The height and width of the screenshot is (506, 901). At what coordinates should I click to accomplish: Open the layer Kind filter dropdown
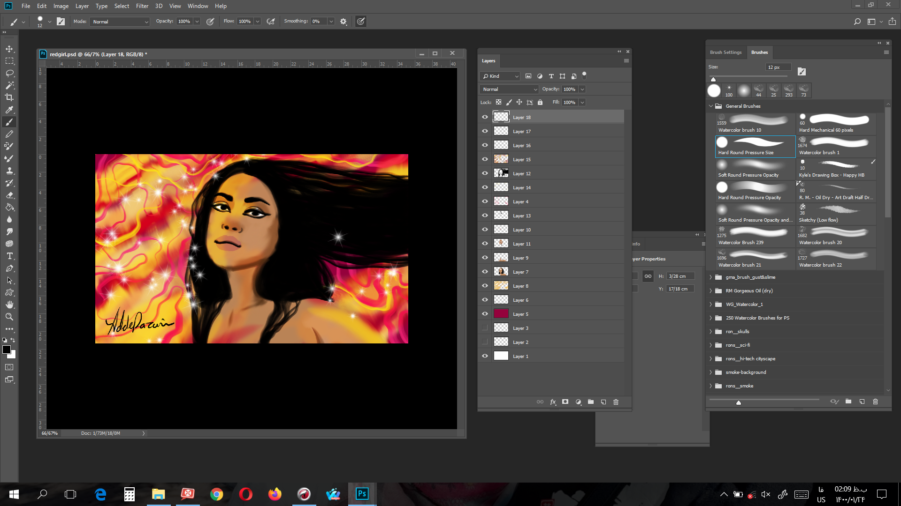500,76
